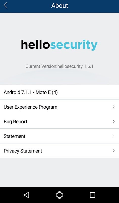Open User Experience Program
The image size is (119, 203).
click(x=59, y=107)
